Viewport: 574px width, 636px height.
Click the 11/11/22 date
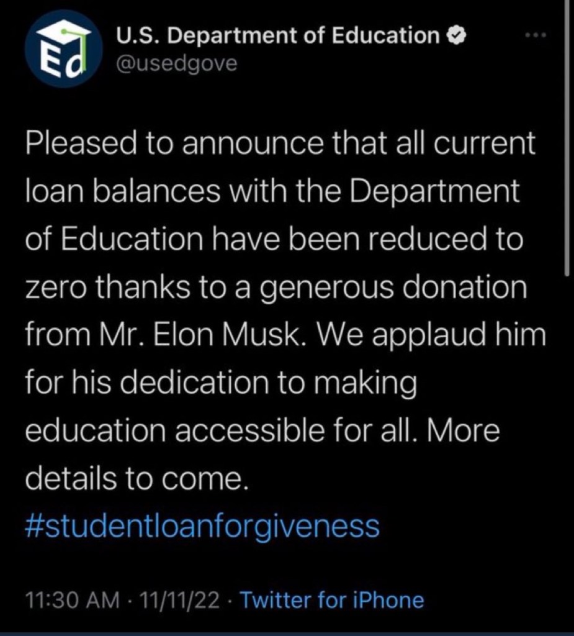(x=181, y=601)
